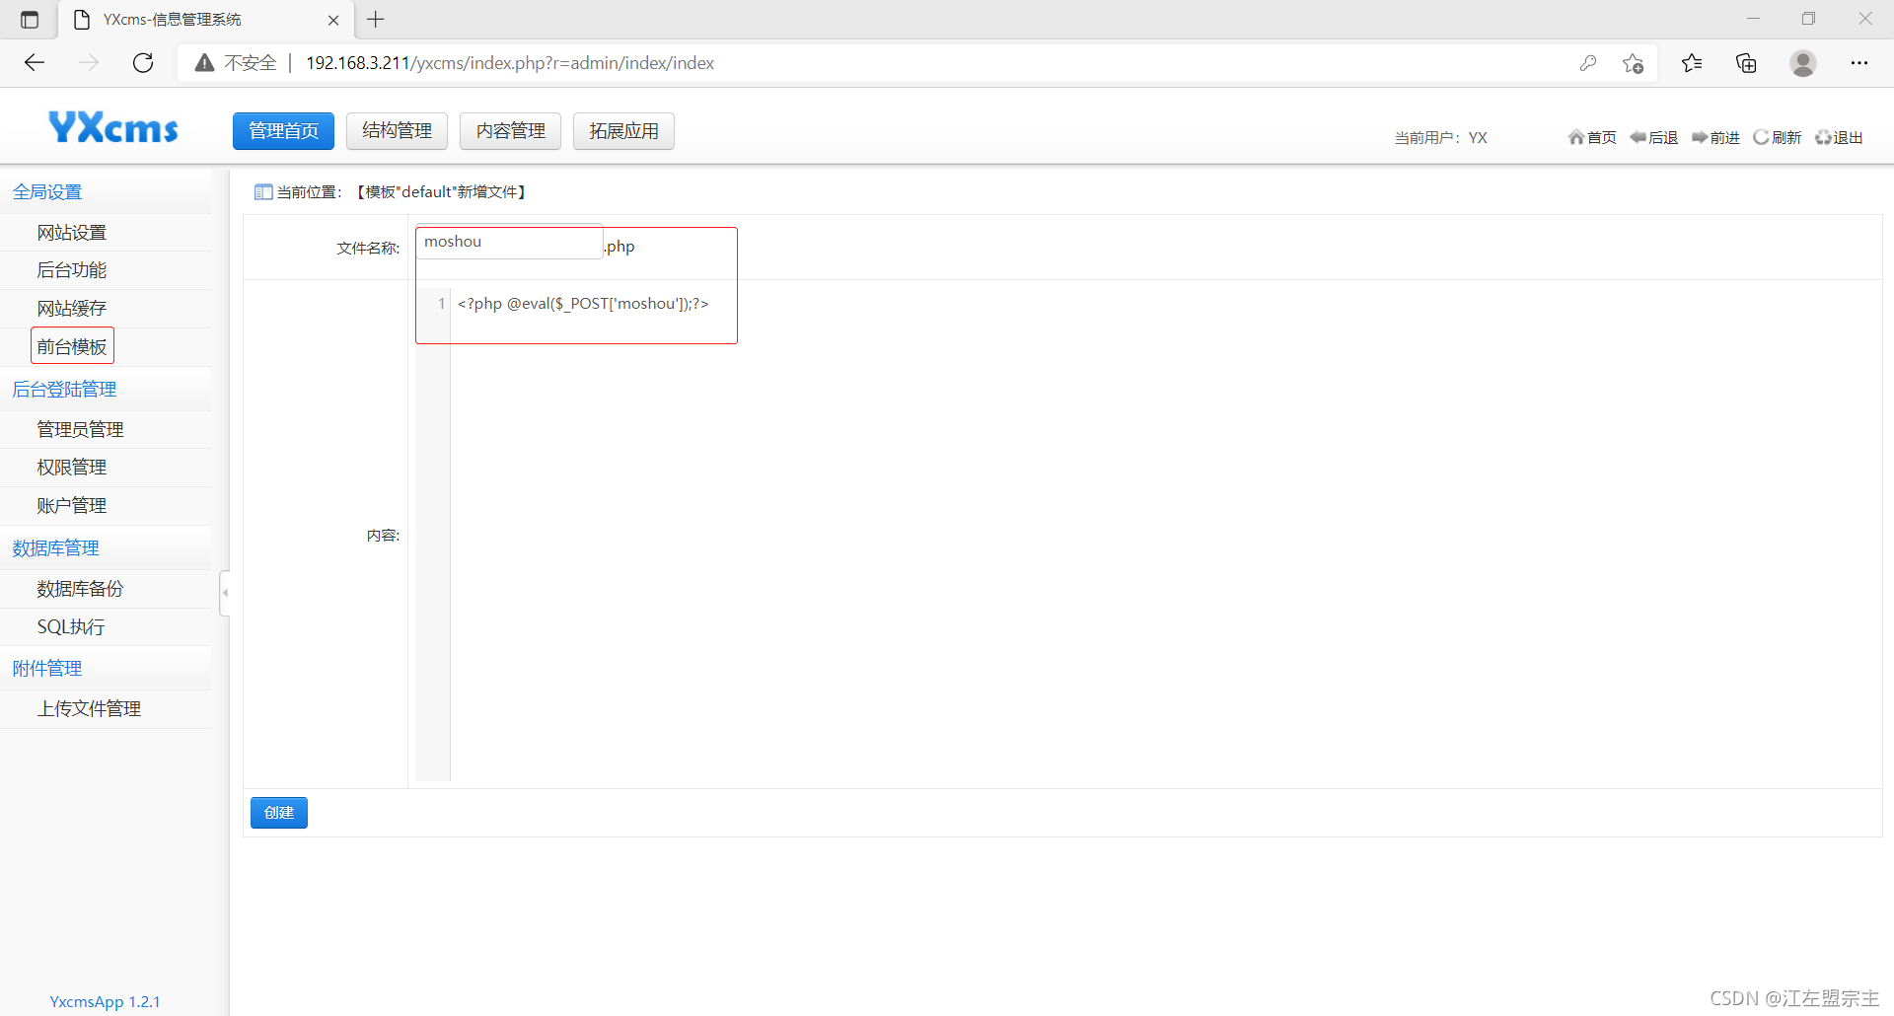Select the 结构管理 tab
Image resolution: width=1894 pixels, height=1016 pixels.
[397, 131]
